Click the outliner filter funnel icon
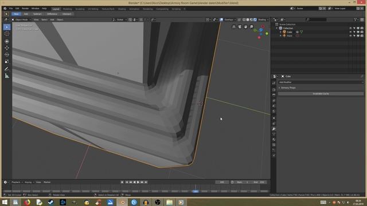Image resolution: width=367 pixels, height=206 pixels. tap(356, 19)
